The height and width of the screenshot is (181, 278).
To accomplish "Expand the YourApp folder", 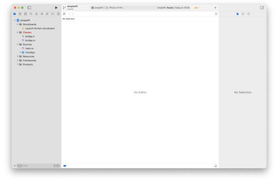I will coord(20,52).
